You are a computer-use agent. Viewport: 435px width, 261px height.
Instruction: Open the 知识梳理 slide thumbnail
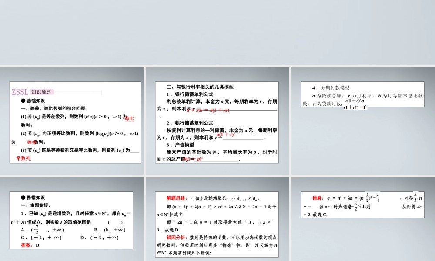(x=72, y=121)
